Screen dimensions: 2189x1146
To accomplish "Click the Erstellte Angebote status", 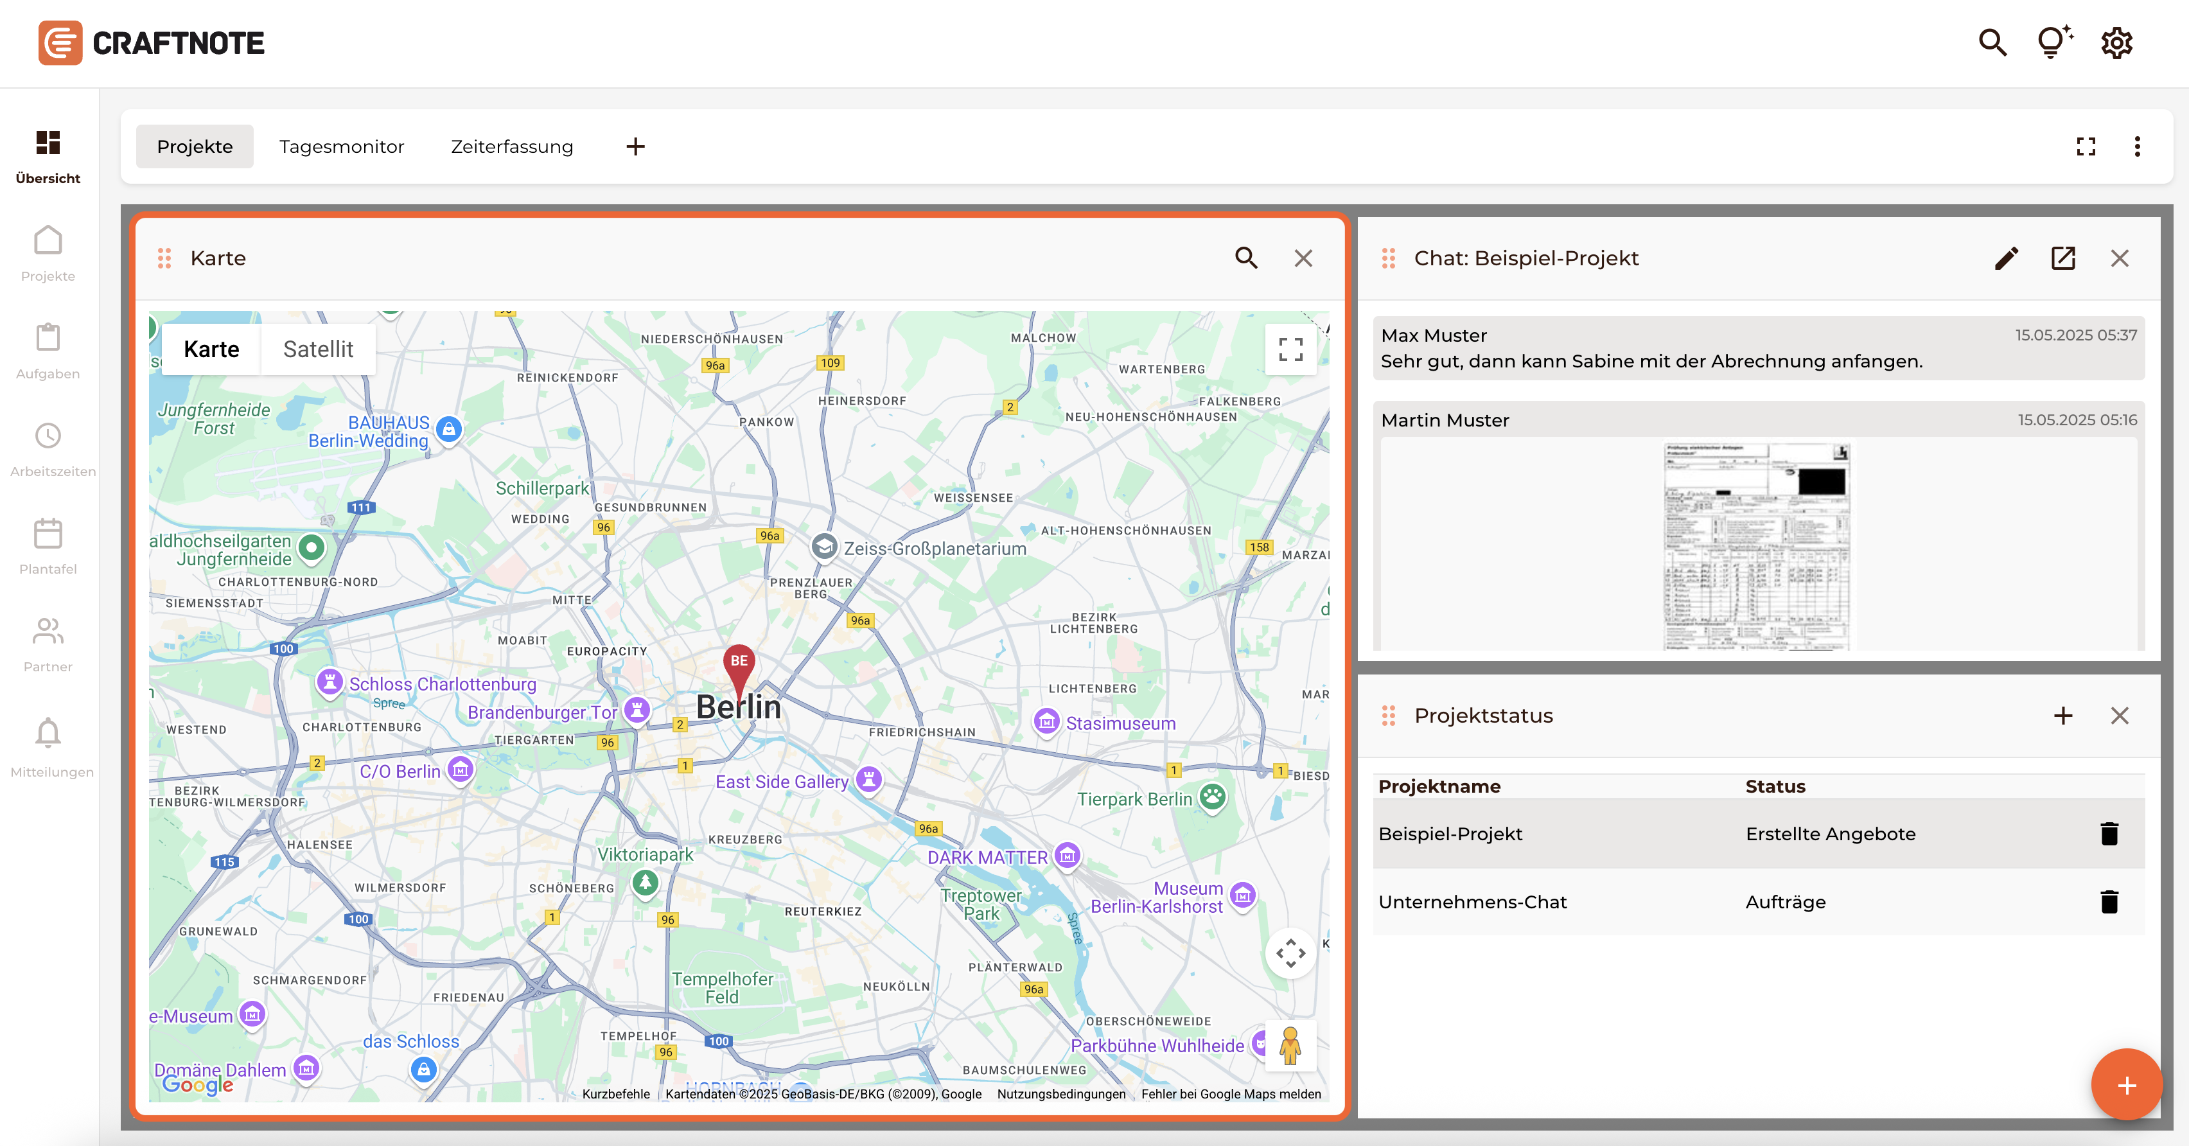I will point(1831,833).
